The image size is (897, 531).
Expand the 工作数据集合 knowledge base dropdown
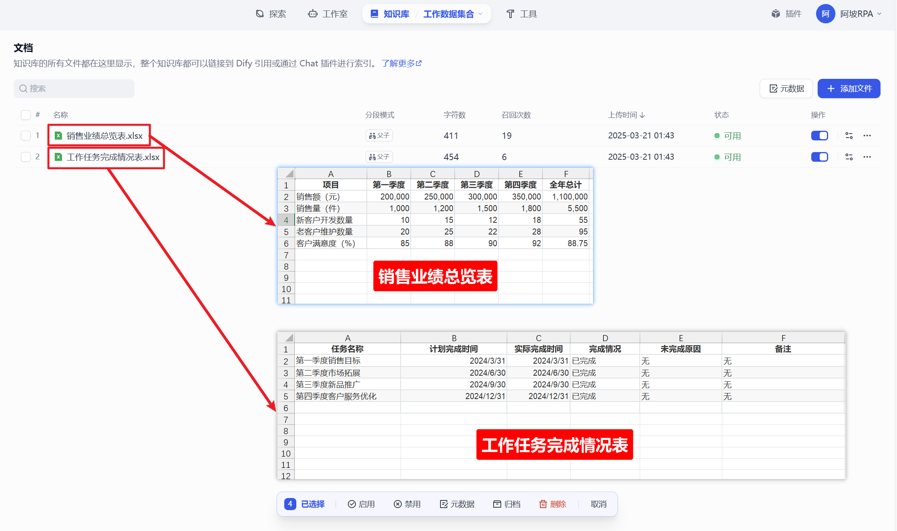[480, 14]
